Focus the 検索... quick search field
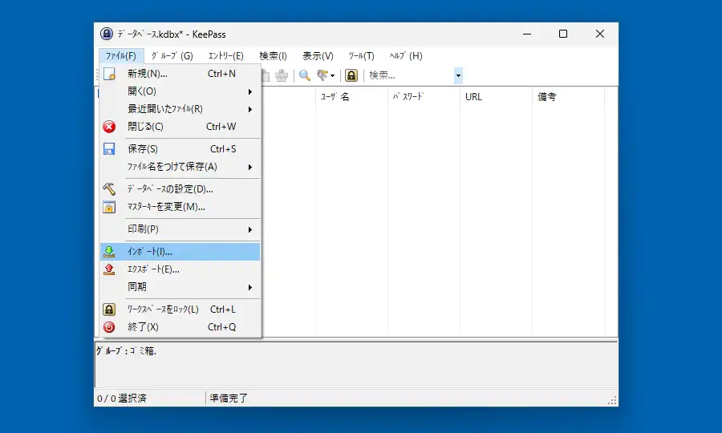The image size is (722, 433). point(410,75)
